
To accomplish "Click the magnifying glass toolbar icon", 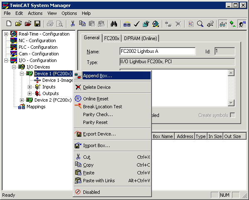I will [200, 24].
